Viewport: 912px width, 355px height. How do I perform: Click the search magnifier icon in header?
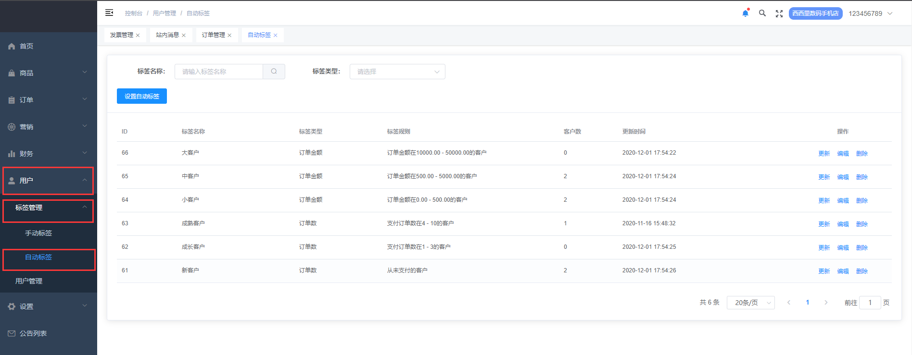tap(762, 13)
